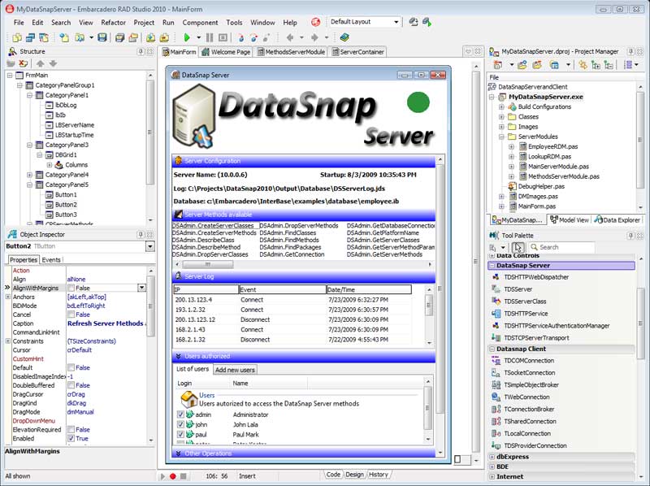Collapse the CategoryPanelGroup1 tree node
650x486 pixels.
click(x=19, y=85)
